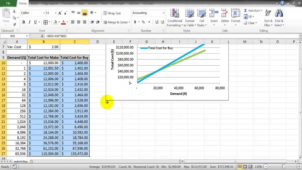
Task: Click the Insert Function fx icon
Action: click(42, 36)
